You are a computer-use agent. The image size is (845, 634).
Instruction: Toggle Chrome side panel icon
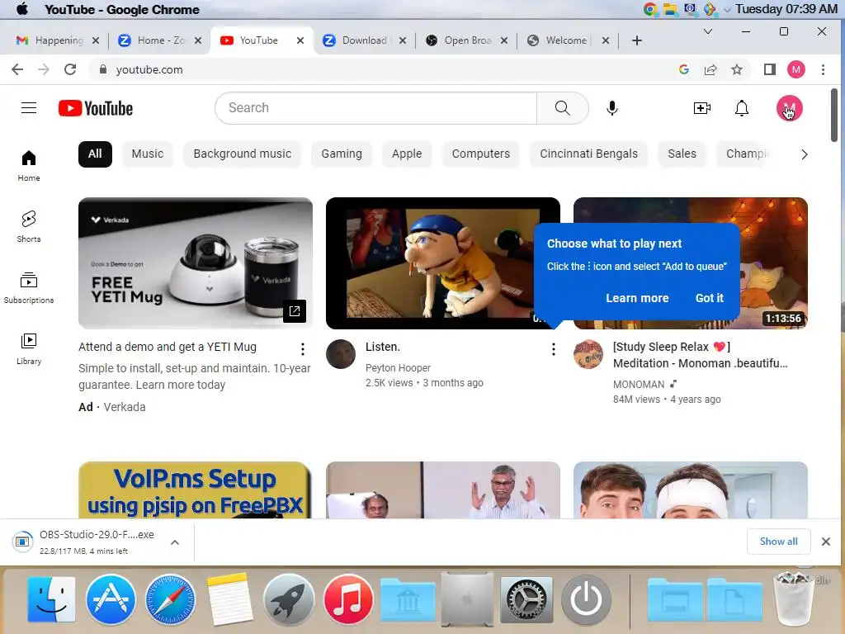[x=770, y=69]
